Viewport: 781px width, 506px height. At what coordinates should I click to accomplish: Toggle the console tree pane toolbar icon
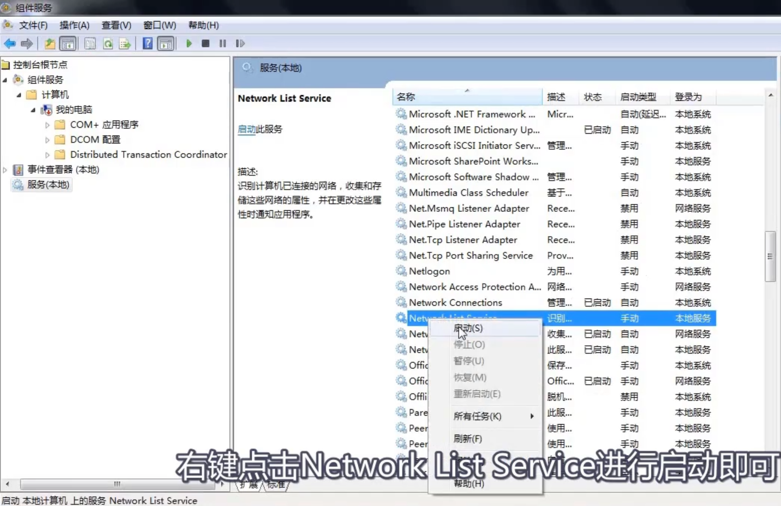tap(68, 43)
